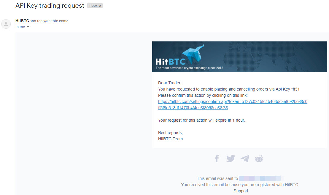Image resolution: width=329 pixels, height=195 pixels.
Task: Open the Facebook icon in the email footer
Action: 217,159
